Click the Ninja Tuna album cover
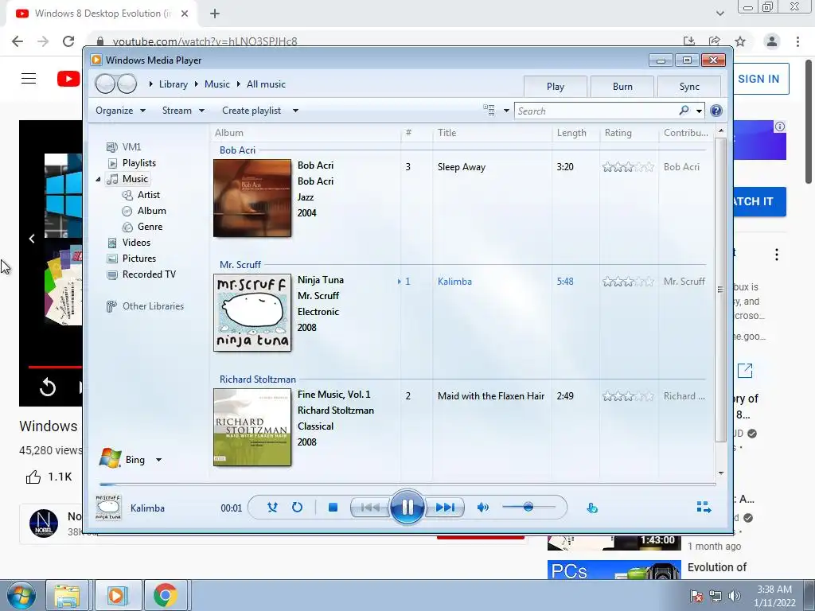This screenshot has height=611, width=815. tap(252, 313)
